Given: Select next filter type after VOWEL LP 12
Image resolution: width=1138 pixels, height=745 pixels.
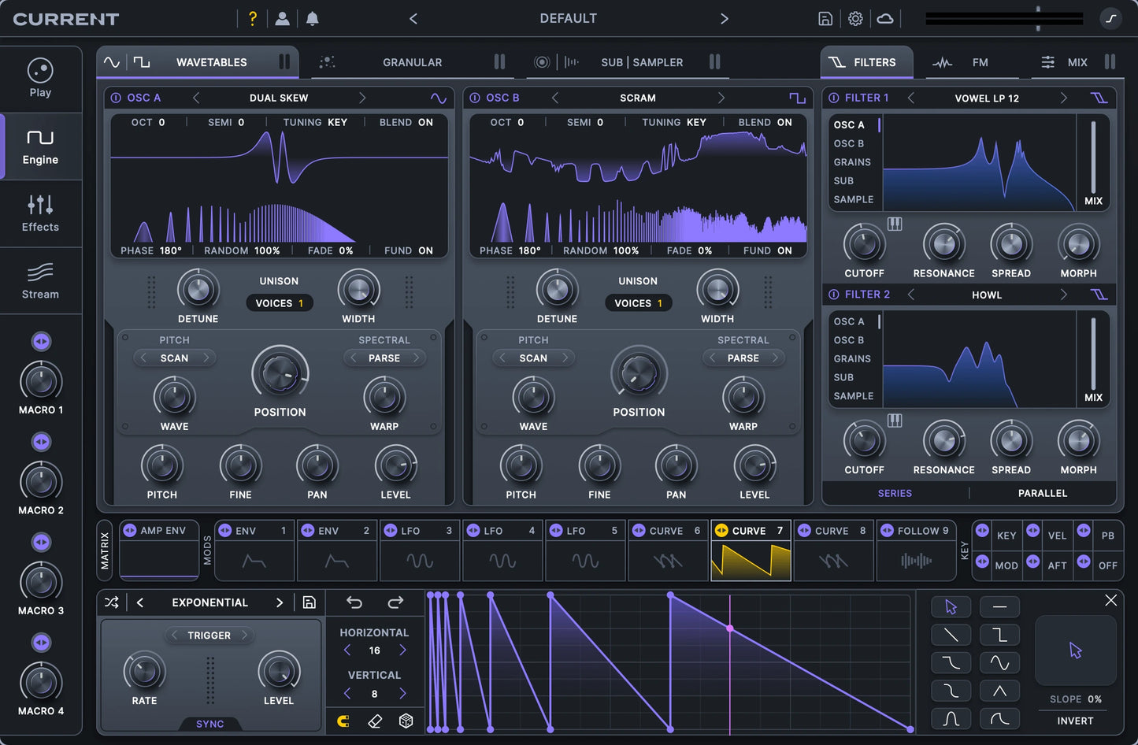Looking at the screenshot, I should click(1063, 98).
